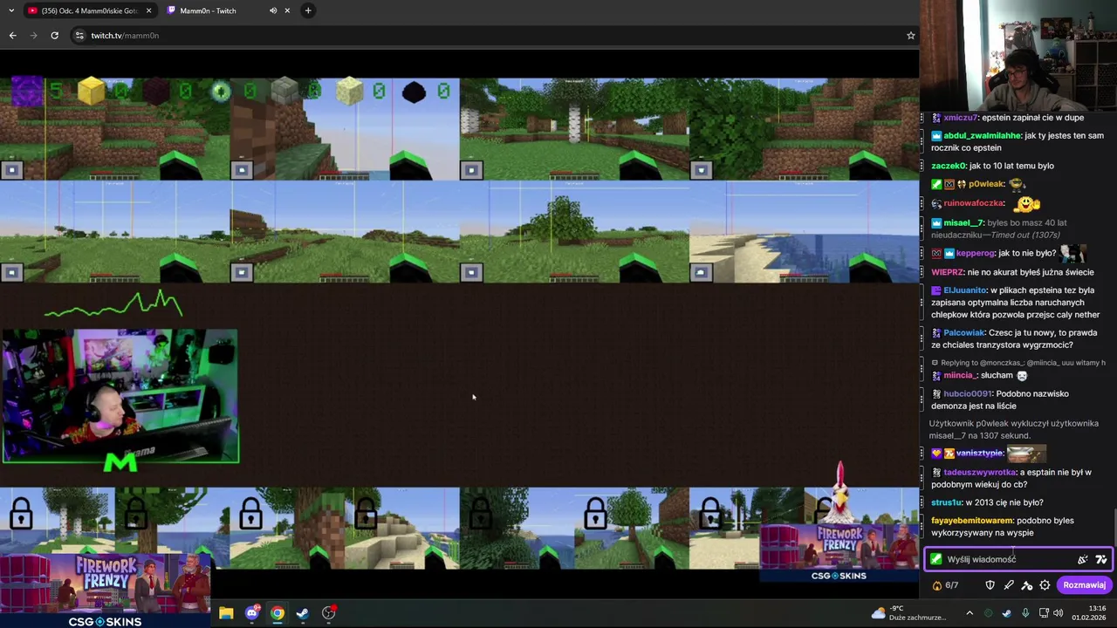
Task: Click the microphone tray icon
Action: tap(1025, 613)
